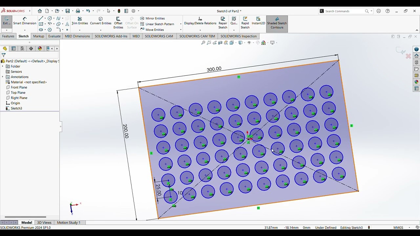Open the Exit Sketch dropdown arrow
This screenshot has width=420, height=236.
pos(7,30)
